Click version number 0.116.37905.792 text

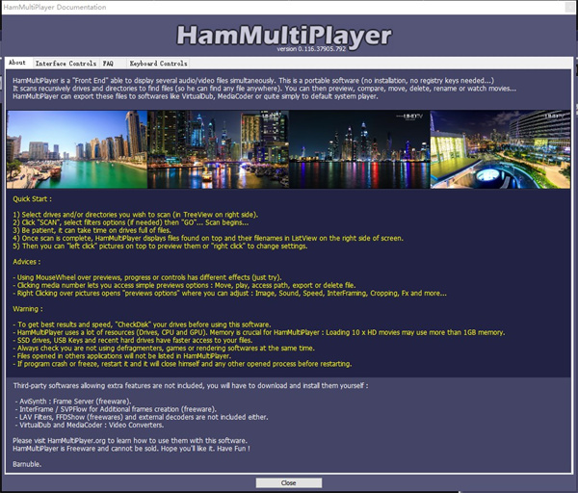(x=311, y=49)
